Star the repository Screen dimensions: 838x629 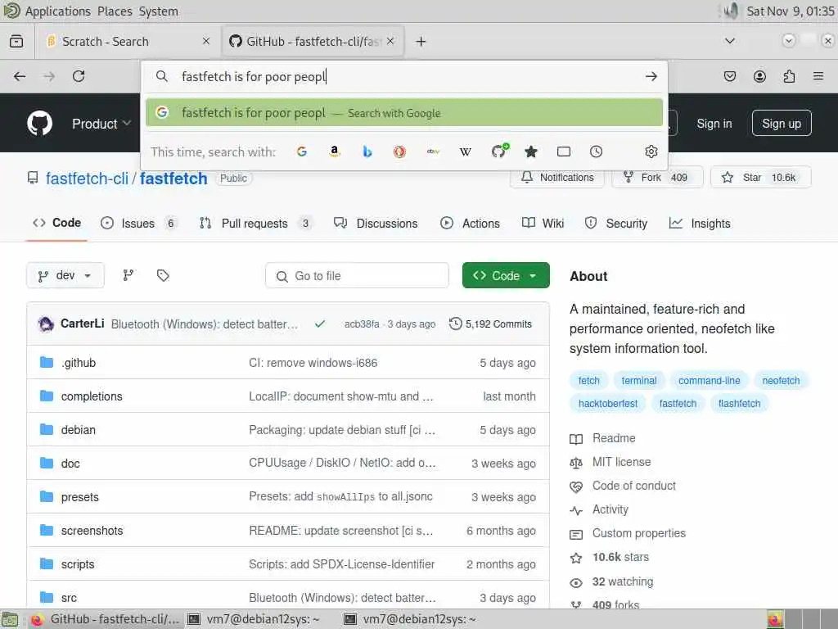pyautogui.click(x=760, y=178)
